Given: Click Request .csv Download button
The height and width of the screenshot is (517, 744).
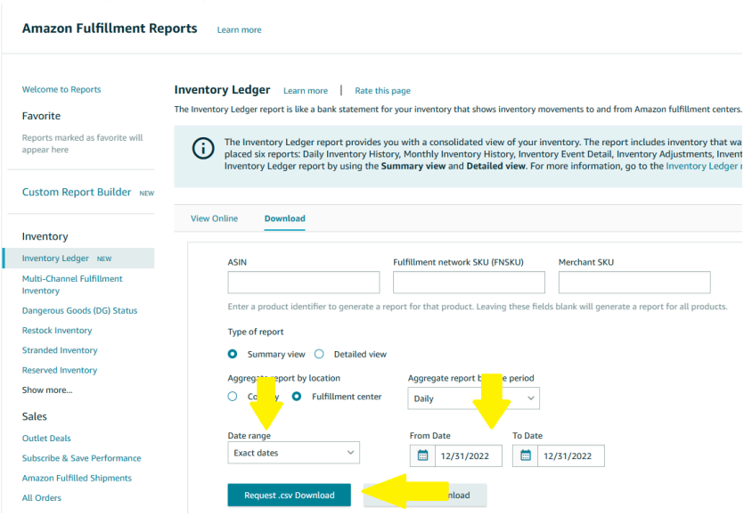Looking at the screenshot, I should pos(290,496).
